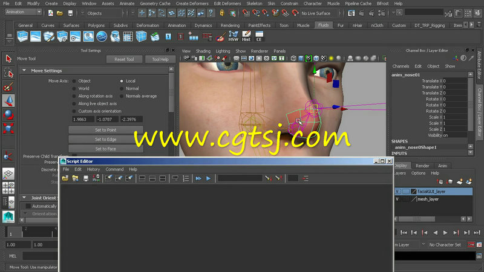Click Execute single-arrow icon in Script Editor

[208, 178]
